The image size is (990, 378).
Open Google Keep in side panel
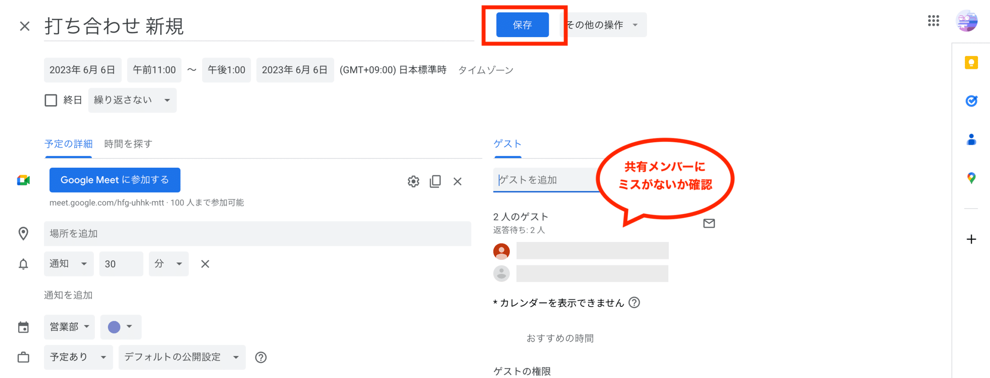click(971, 63)
